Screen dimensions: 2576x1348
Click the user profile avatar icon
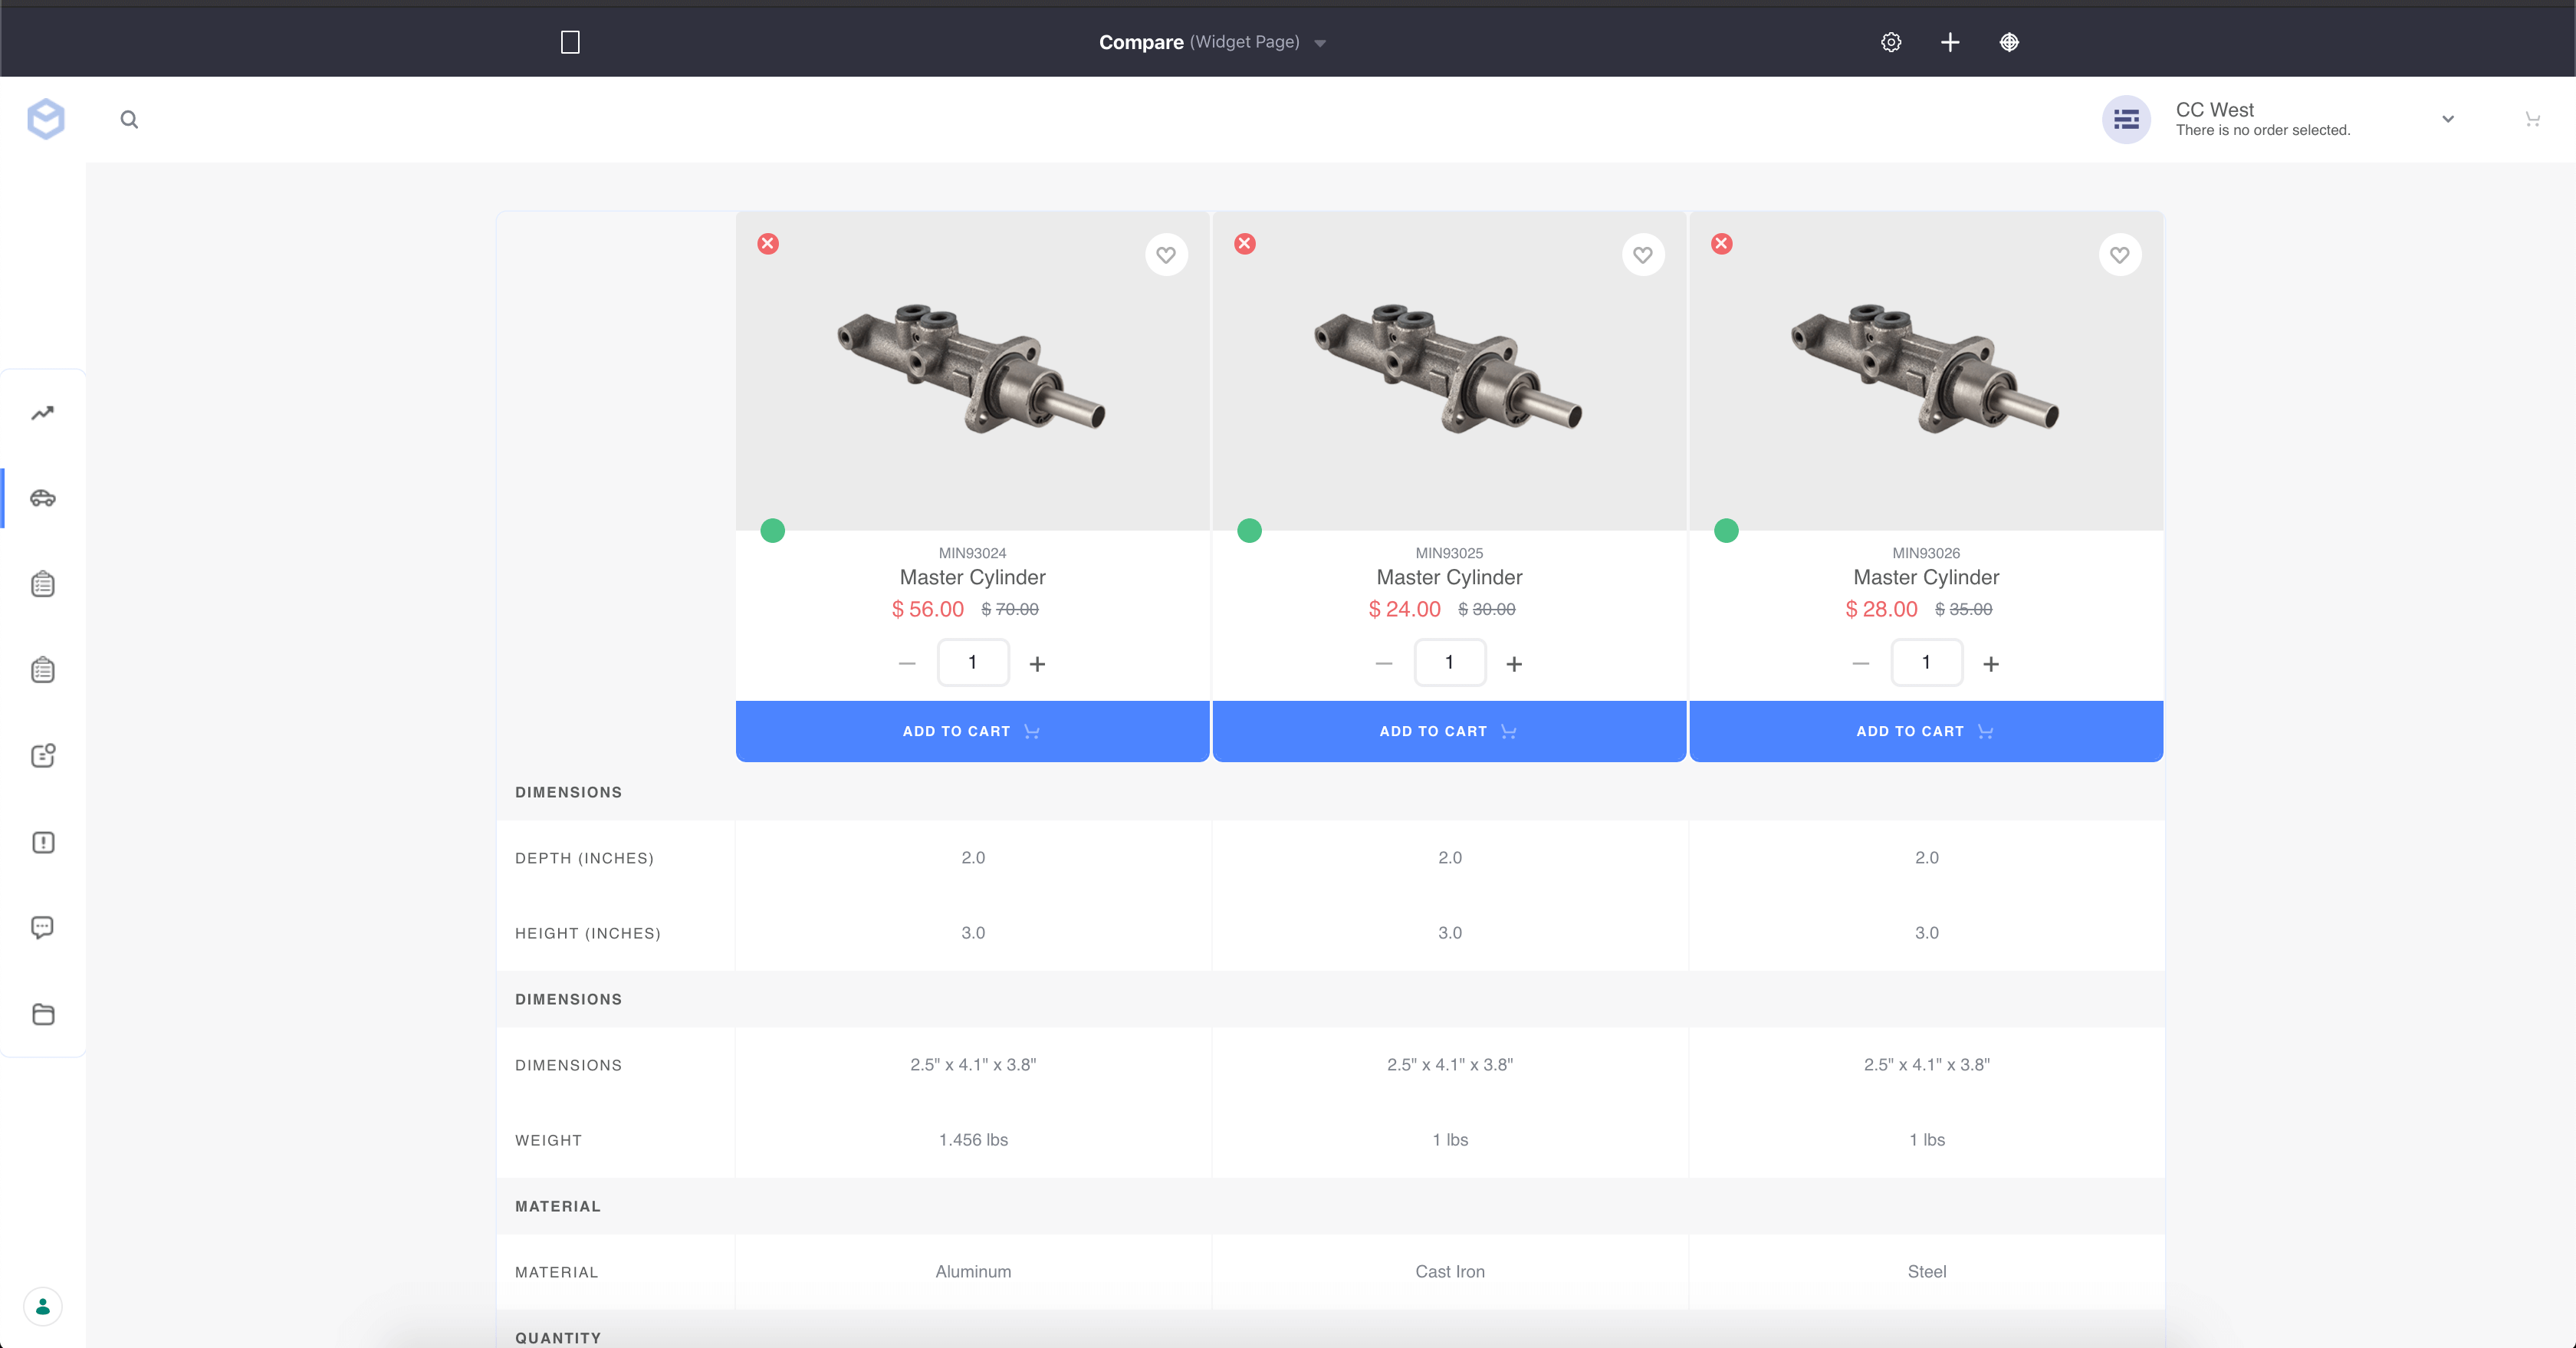[x=42, y=1306]
